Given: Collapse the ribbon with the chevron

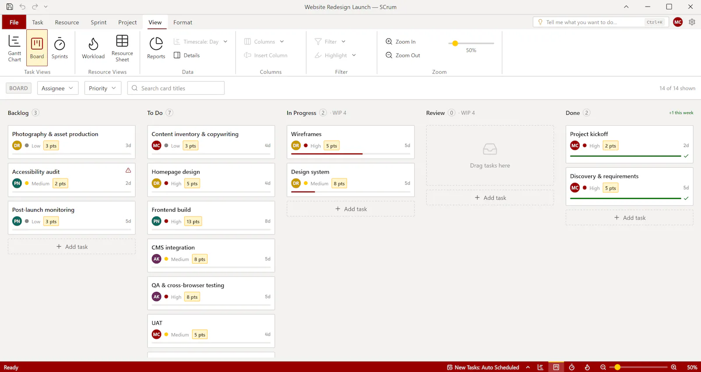Looking at the screenshot, I should [626, 7].
